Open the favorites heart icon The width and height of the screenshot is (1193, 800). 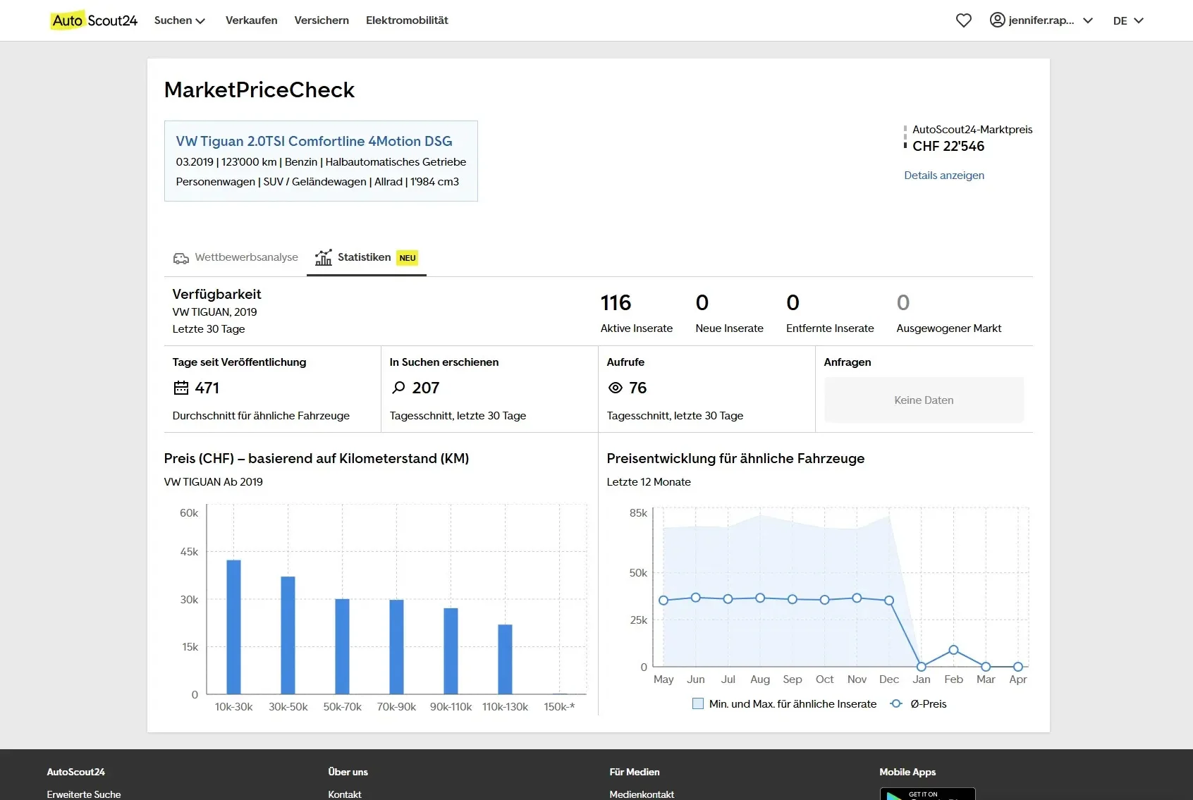(x=963, y=20)
